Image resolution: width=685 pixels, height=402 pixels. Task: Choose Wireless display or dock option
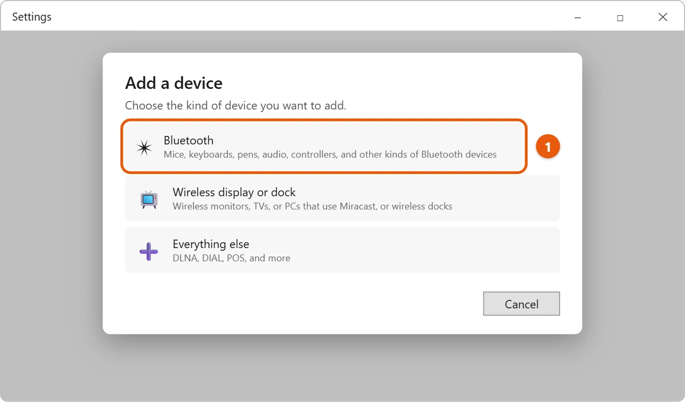342,198
